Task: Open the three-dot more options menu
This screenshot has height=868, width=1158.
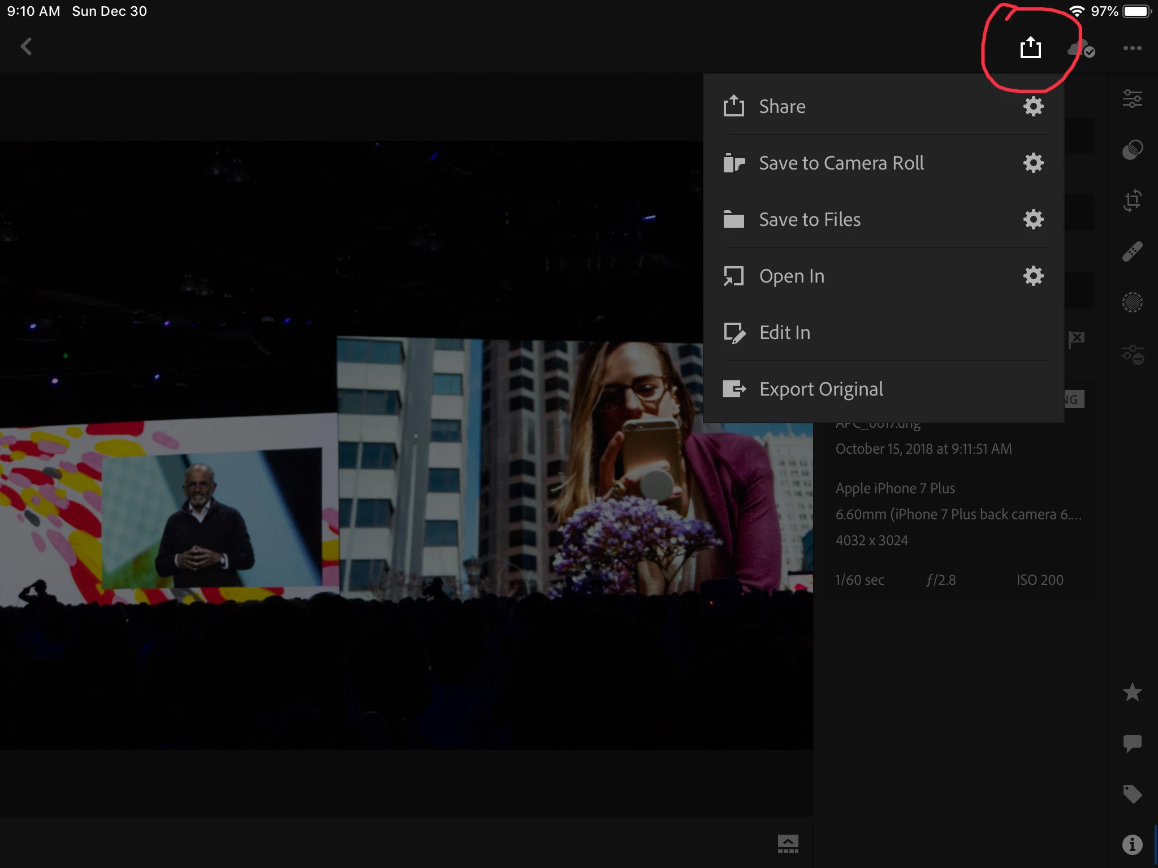Action: (x=1132, y=49)
